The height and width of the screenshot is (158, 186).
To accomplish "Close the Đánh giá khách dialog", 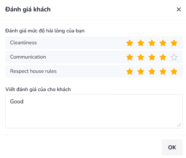I will [x=179, y=10].
